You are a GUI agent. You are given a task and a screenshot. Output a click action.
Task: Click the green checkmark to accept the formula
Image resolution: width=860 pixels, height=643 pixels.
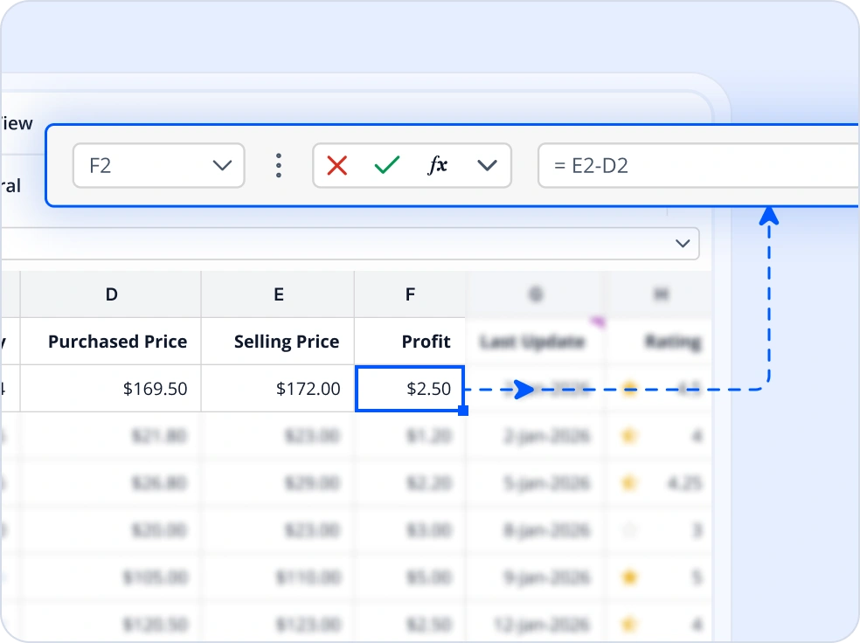tap(387, 165)
